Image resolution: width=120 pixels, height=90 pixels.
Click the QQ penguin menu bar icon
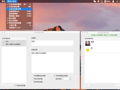tap(113, 1)
